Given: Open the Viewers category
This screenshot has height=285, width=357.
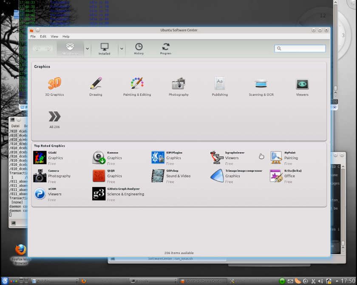Looking at the screenshot, I should pyautogui.click(x=302, y=87).
